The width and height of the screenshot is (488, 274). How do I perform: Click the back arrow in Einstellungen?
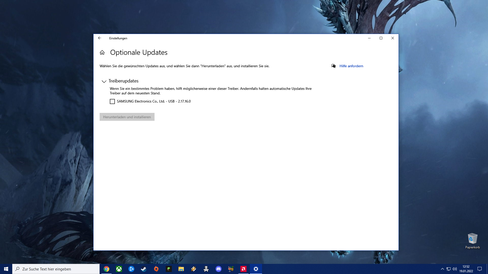[100, 38]
